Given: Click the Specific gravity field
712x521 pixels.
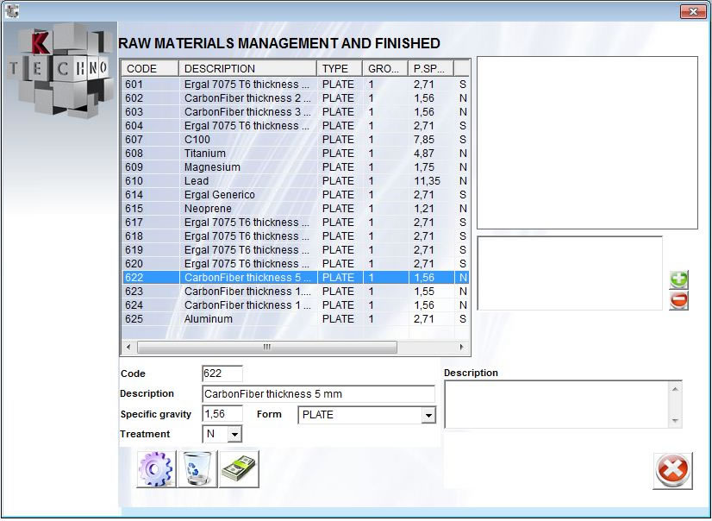Looking at the screenshot, I should coord(222,414).
